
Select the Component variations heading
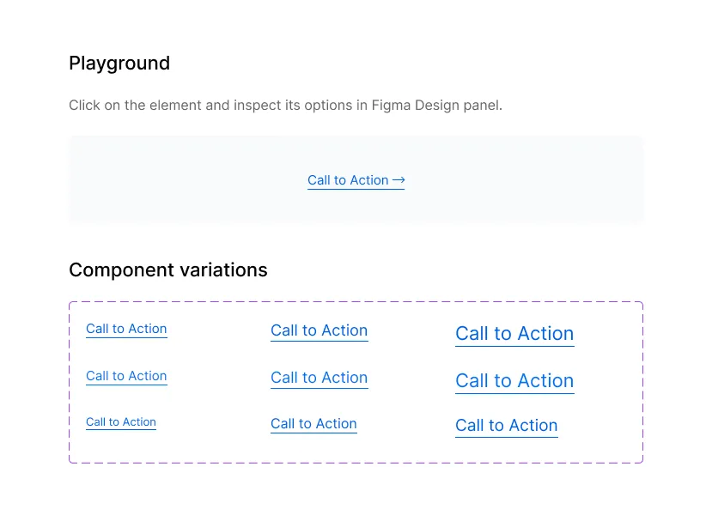pyautogui.click(x=168, y=270)
